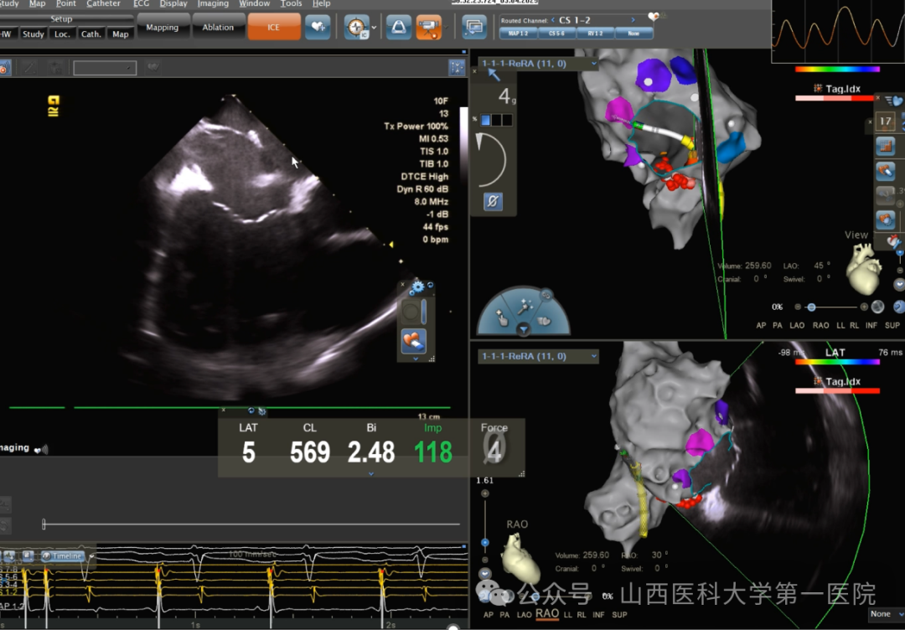Open the Map menu
The height and width of the screenshot is (630, 905).
point(38,3)
